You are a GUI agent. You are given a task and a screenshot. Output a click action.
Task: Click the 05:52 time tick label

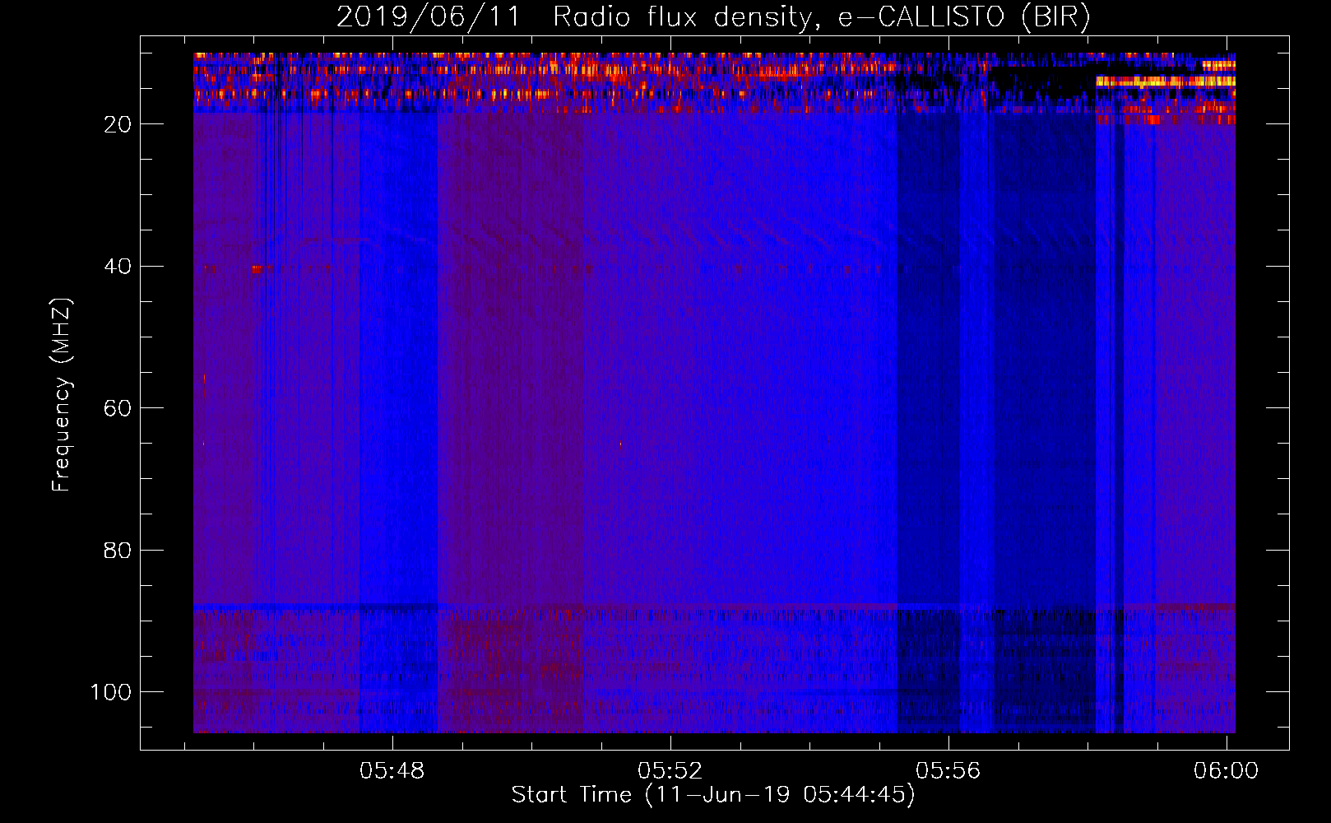(670, 771)
